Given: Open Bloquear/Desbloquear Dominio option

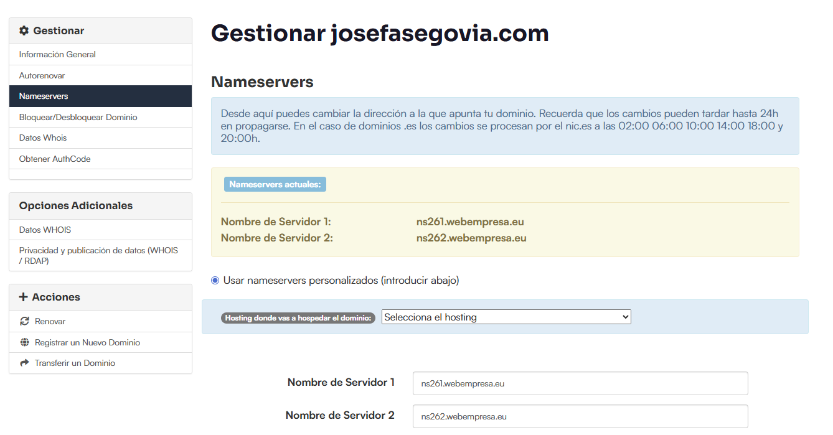Looking at the screenshot, I should point(78,117).
